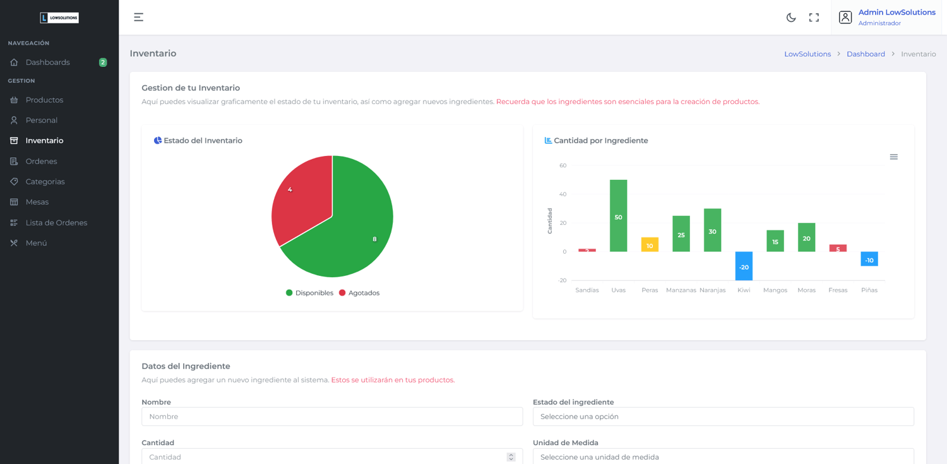Click the Manzanas bar showing 25
The width and height of the screenshot is (947, 464).
pyautogui.click(x=681, y=234)
